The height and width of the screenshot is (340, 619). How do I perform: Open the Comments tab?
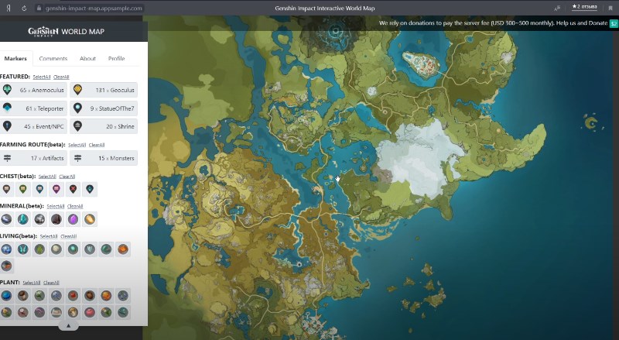(x=53, y=59)
